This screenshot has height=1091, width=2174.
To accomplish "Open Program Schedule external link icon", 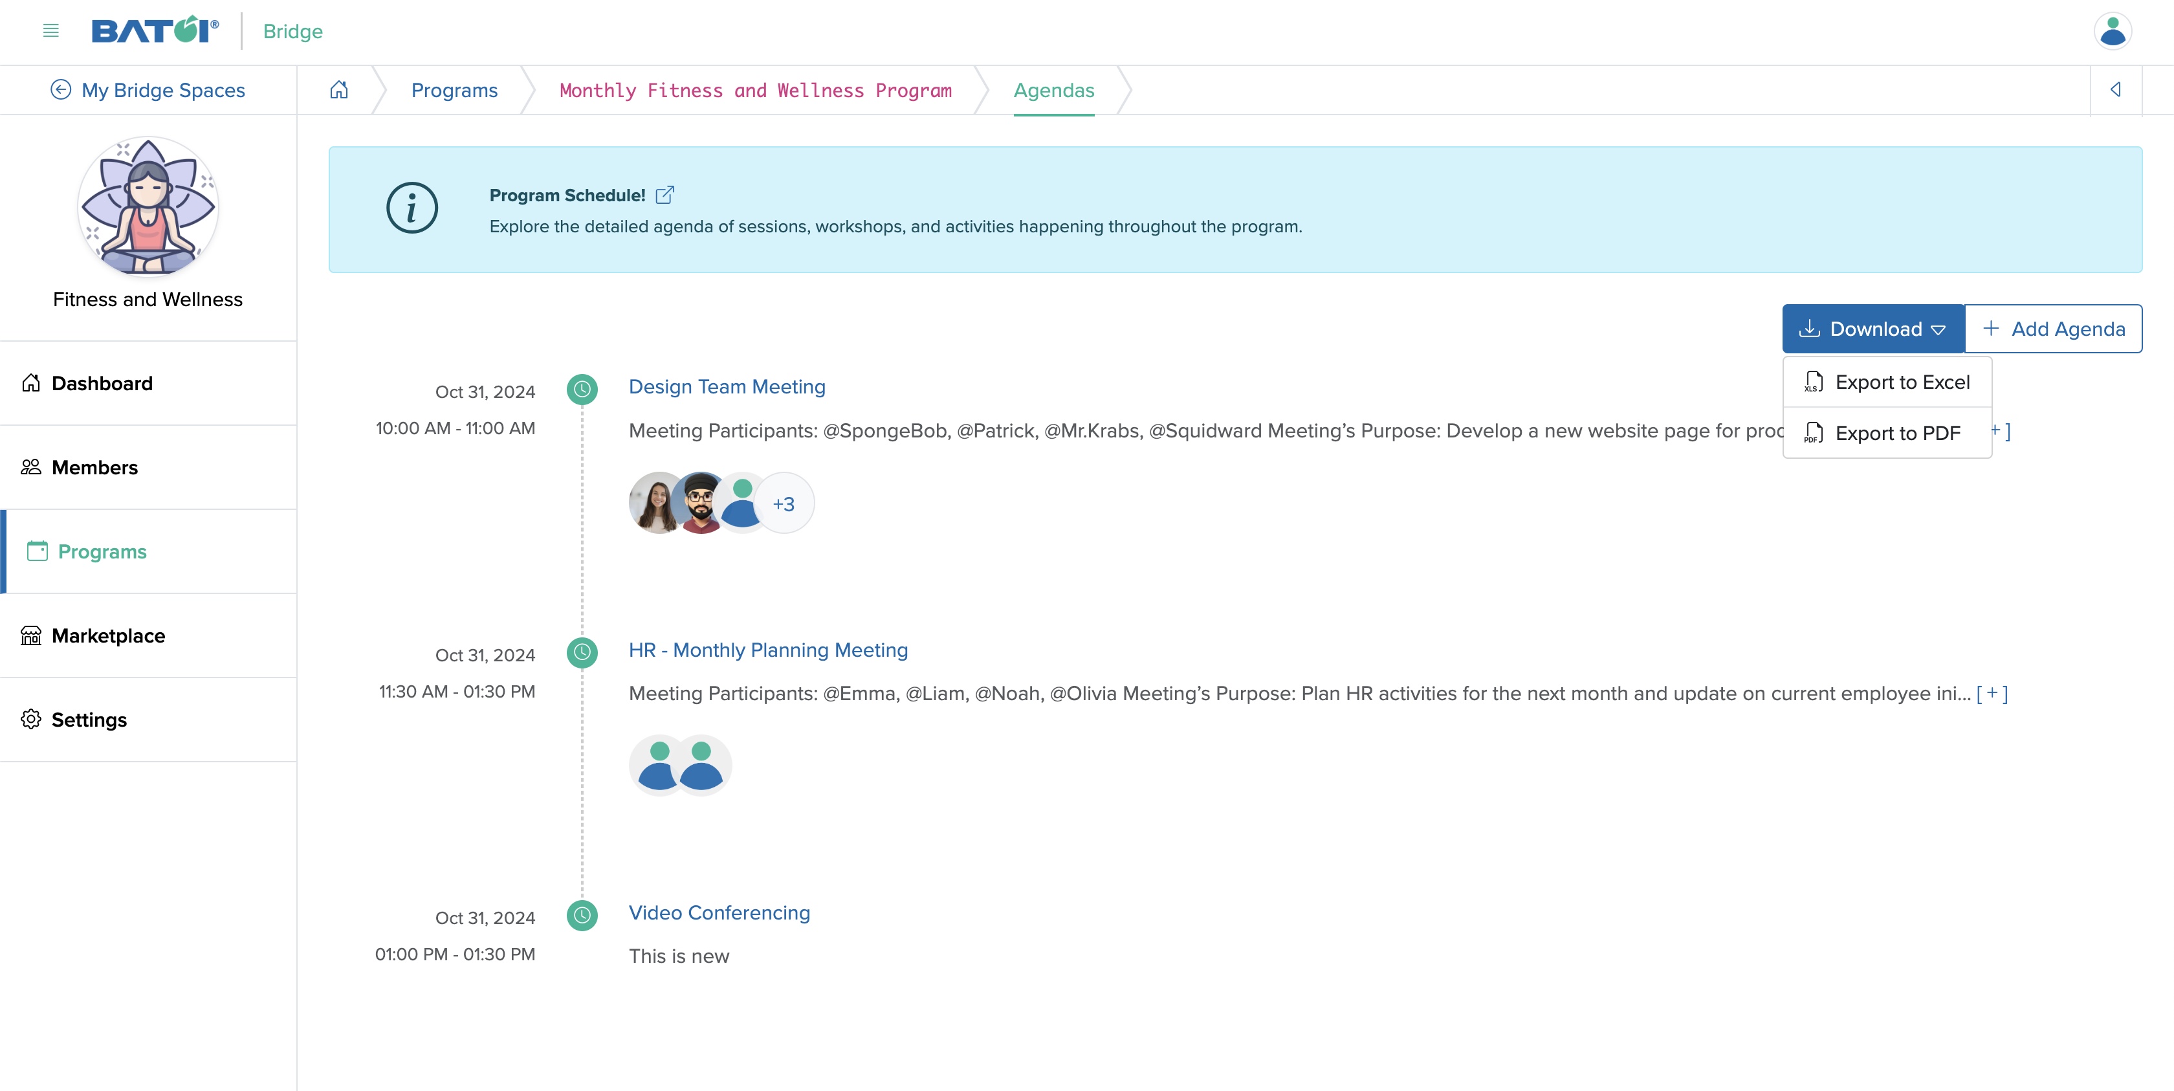I will click(665, 195).
